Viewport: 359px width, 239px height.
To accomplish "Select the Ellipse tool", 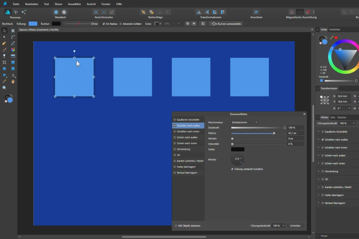I will point(4,69).
